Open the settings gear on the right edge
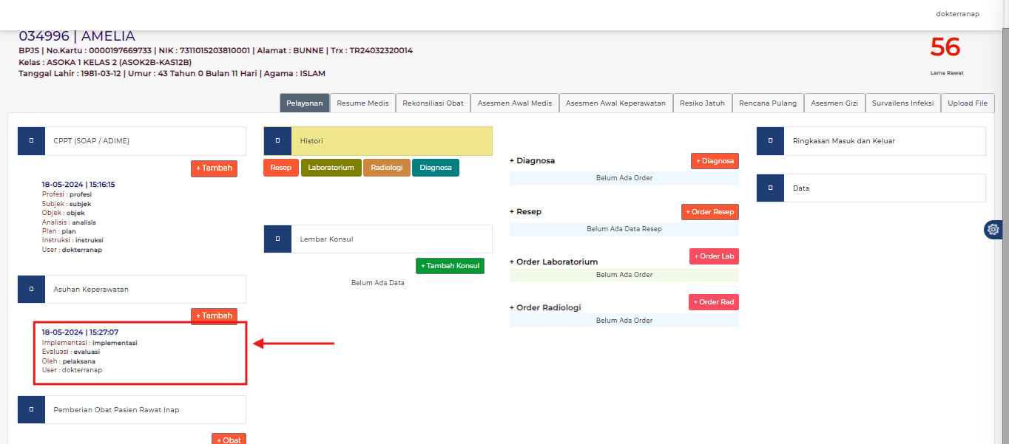This screenshot has height=444, width=1009. pyautogui.click(x=993, y=229)
